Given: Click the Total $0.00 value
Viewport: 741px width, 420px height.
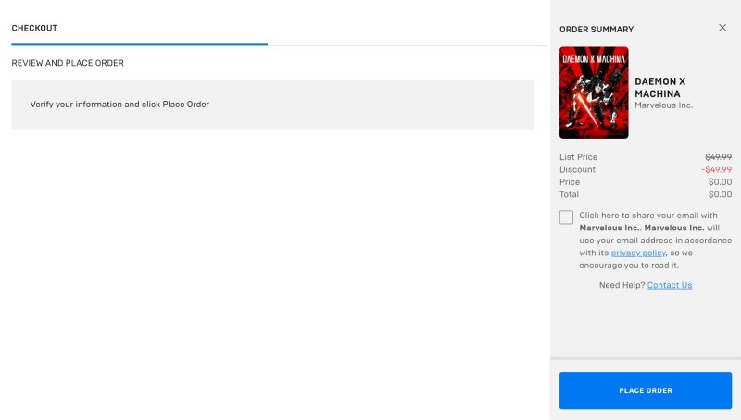Looking at the screenshot, I should 720,194.
